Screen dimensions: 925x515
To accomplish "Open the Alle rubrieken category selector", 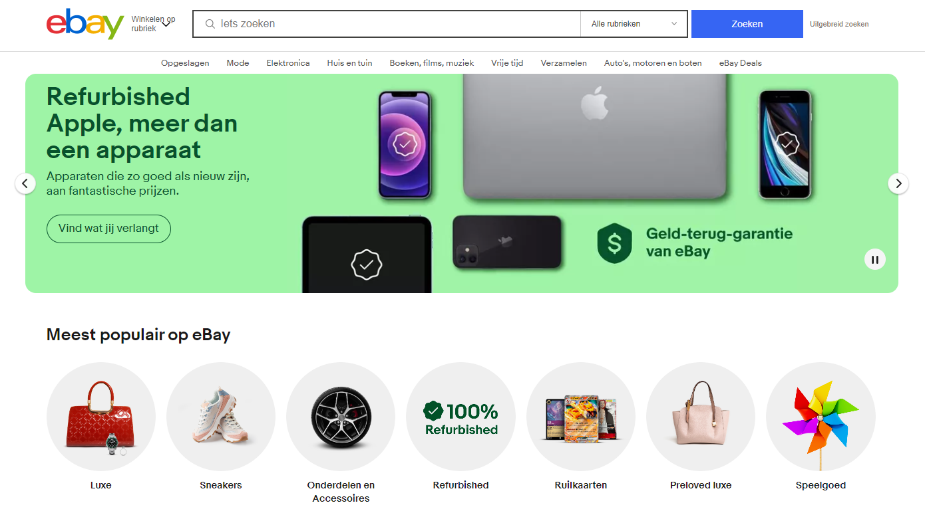I will tap(634, 24).
